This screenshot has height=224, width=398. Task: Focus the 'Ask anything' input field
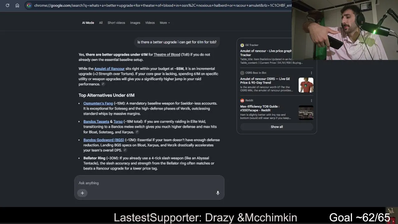(x=149, y=183)
